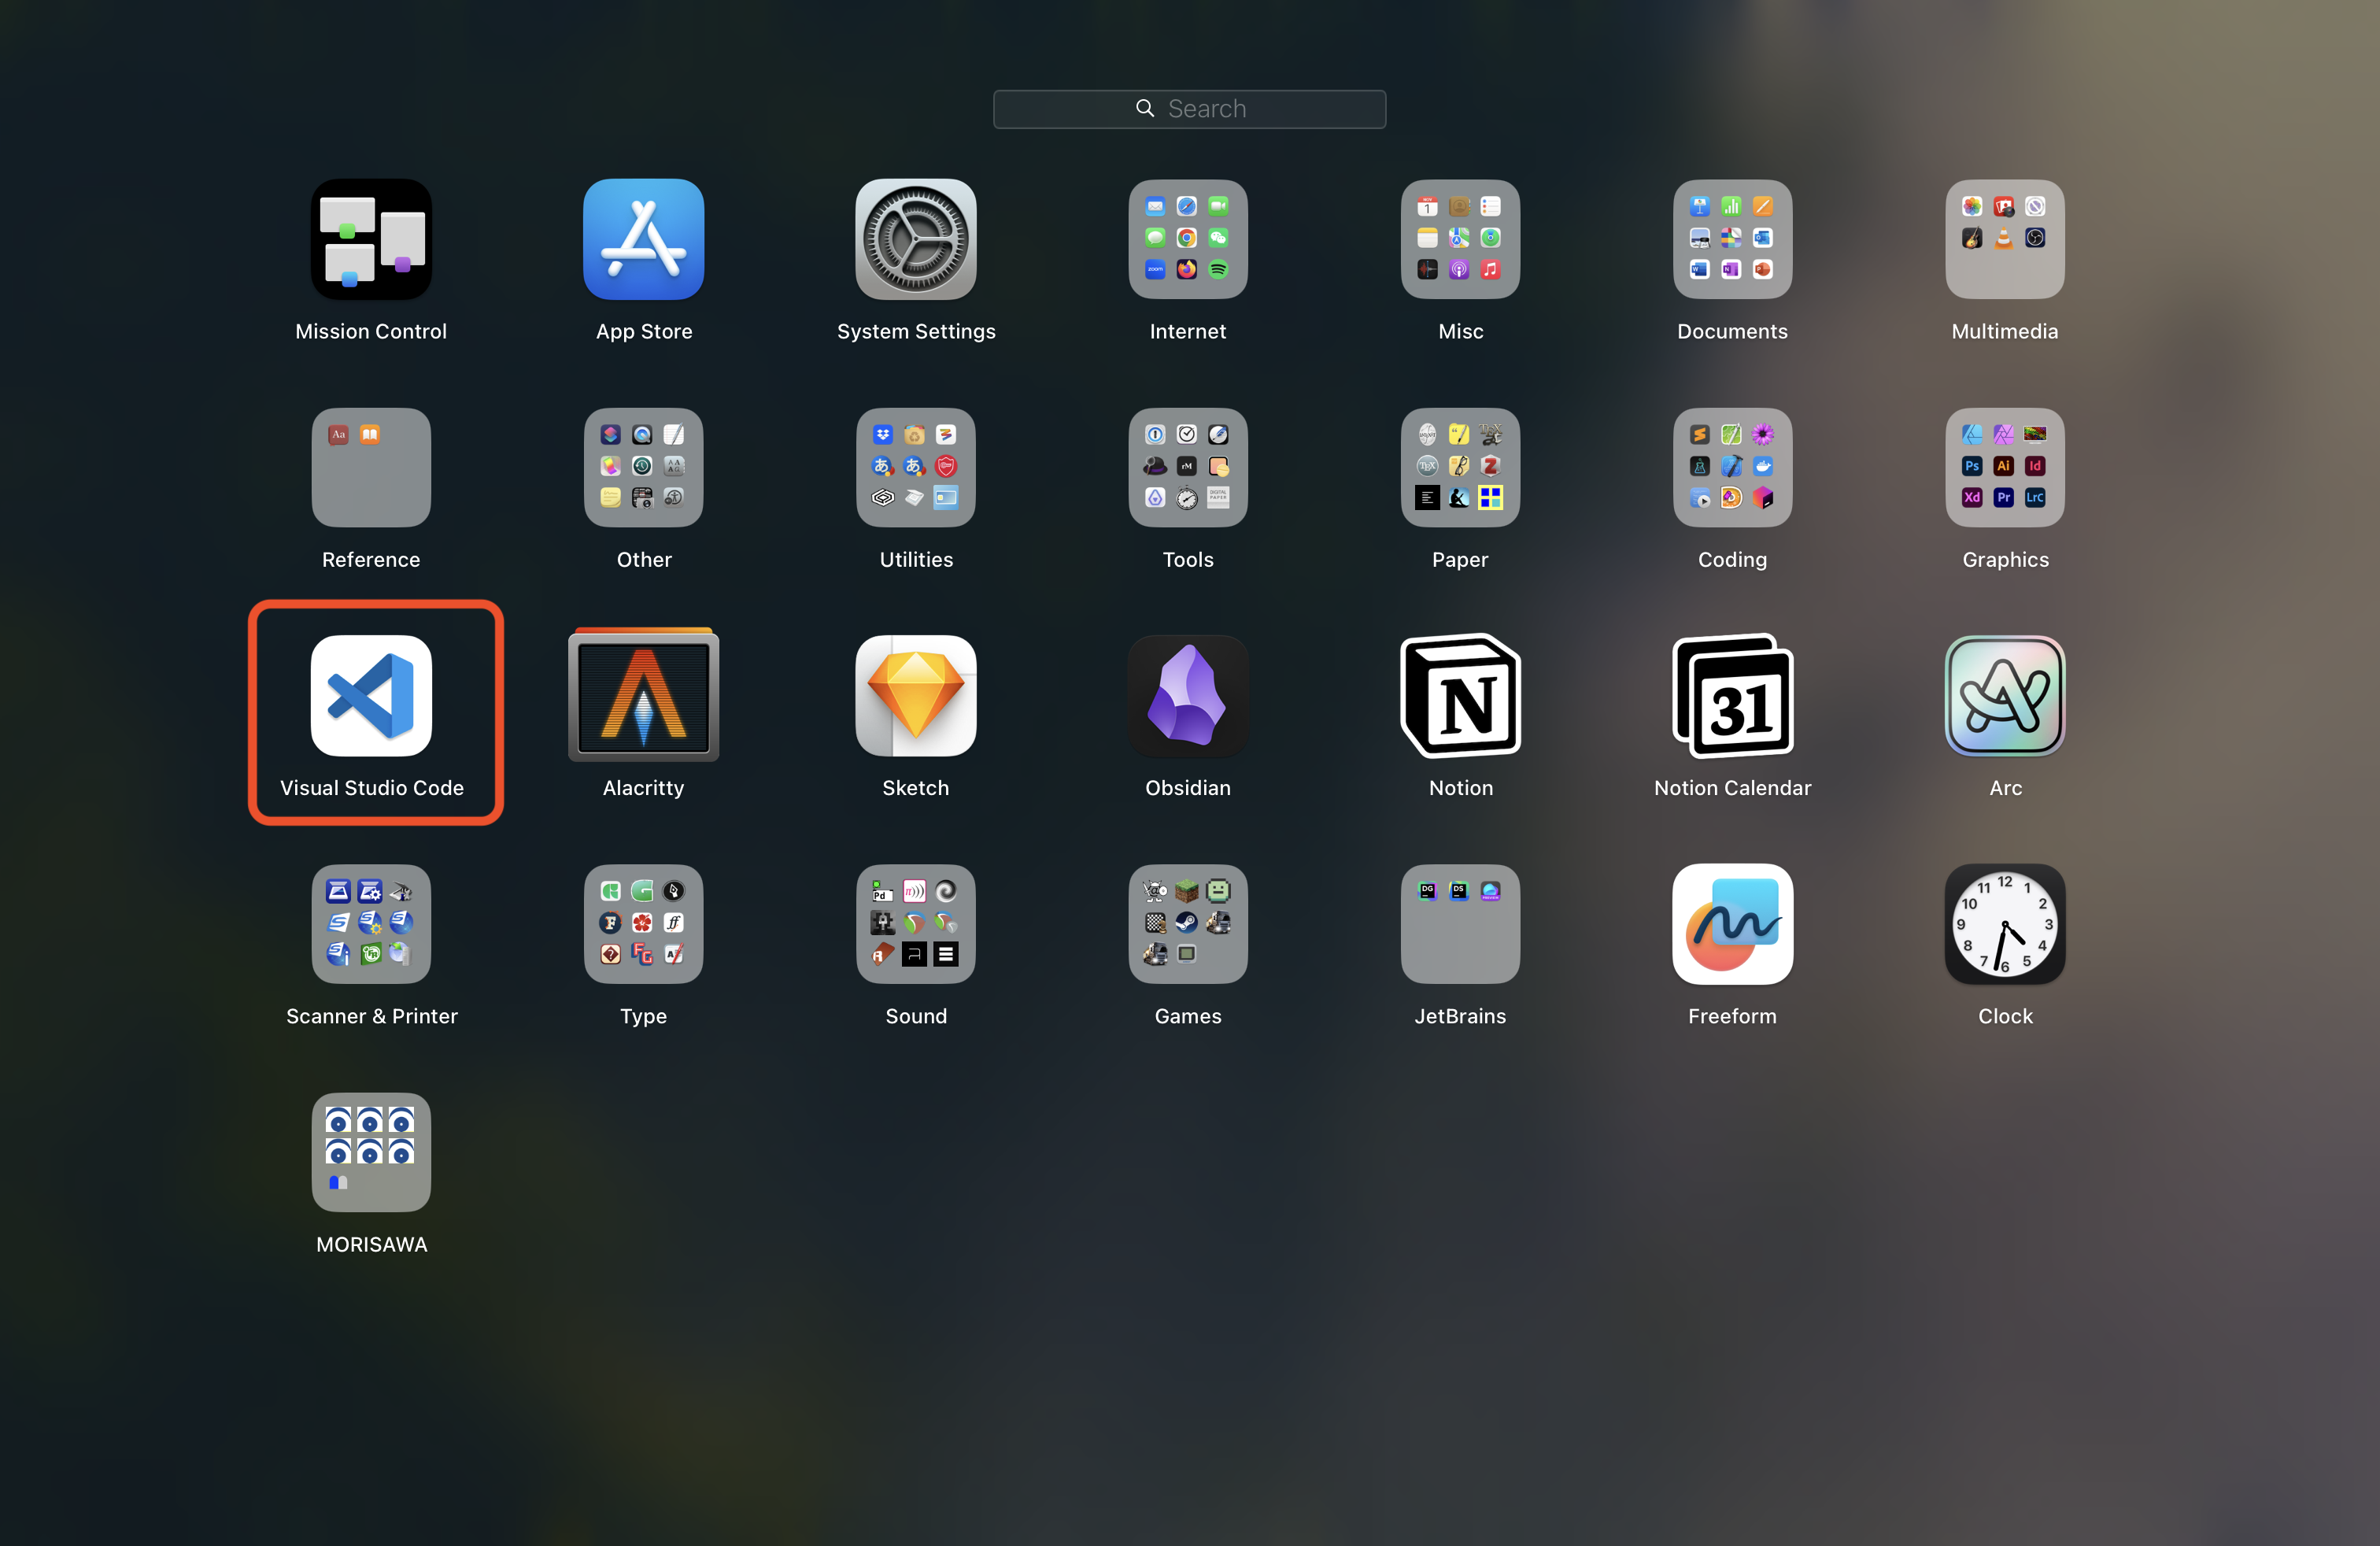Launch Freeform
Image resolution: width=2380 pixels, height=1546 pixels.
pos(1732,924)
